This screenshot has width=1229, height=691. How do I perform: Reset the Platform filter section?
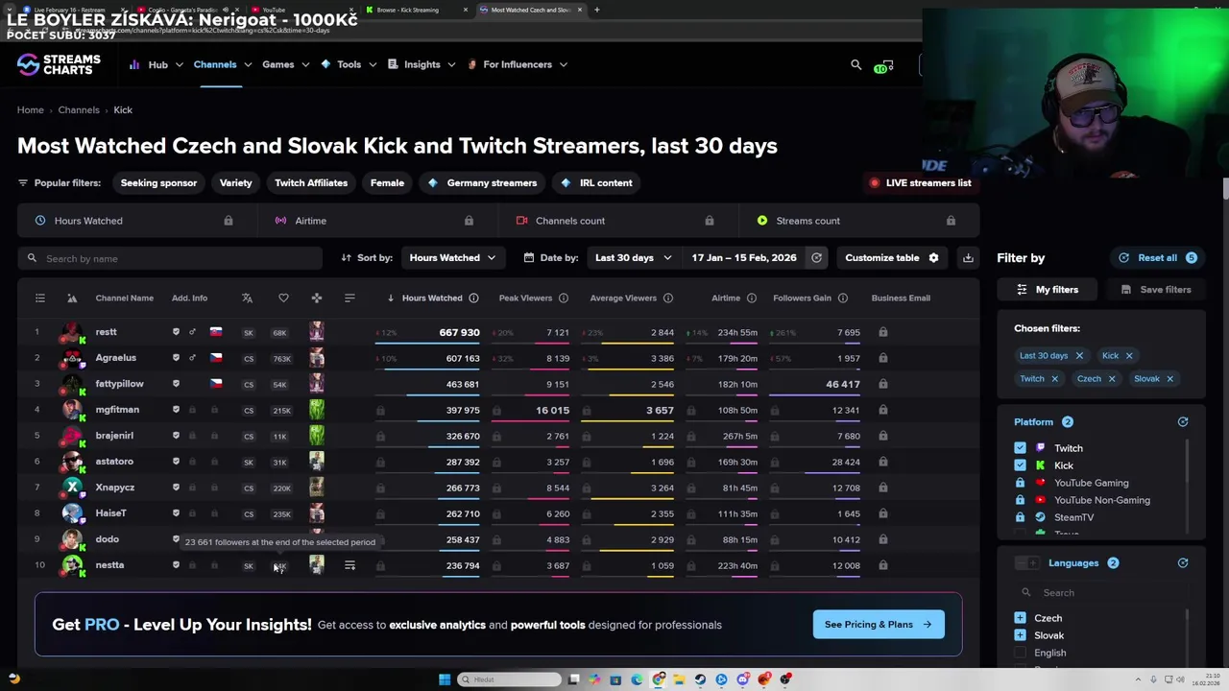pyautogui.click(x=1183, y=422)
